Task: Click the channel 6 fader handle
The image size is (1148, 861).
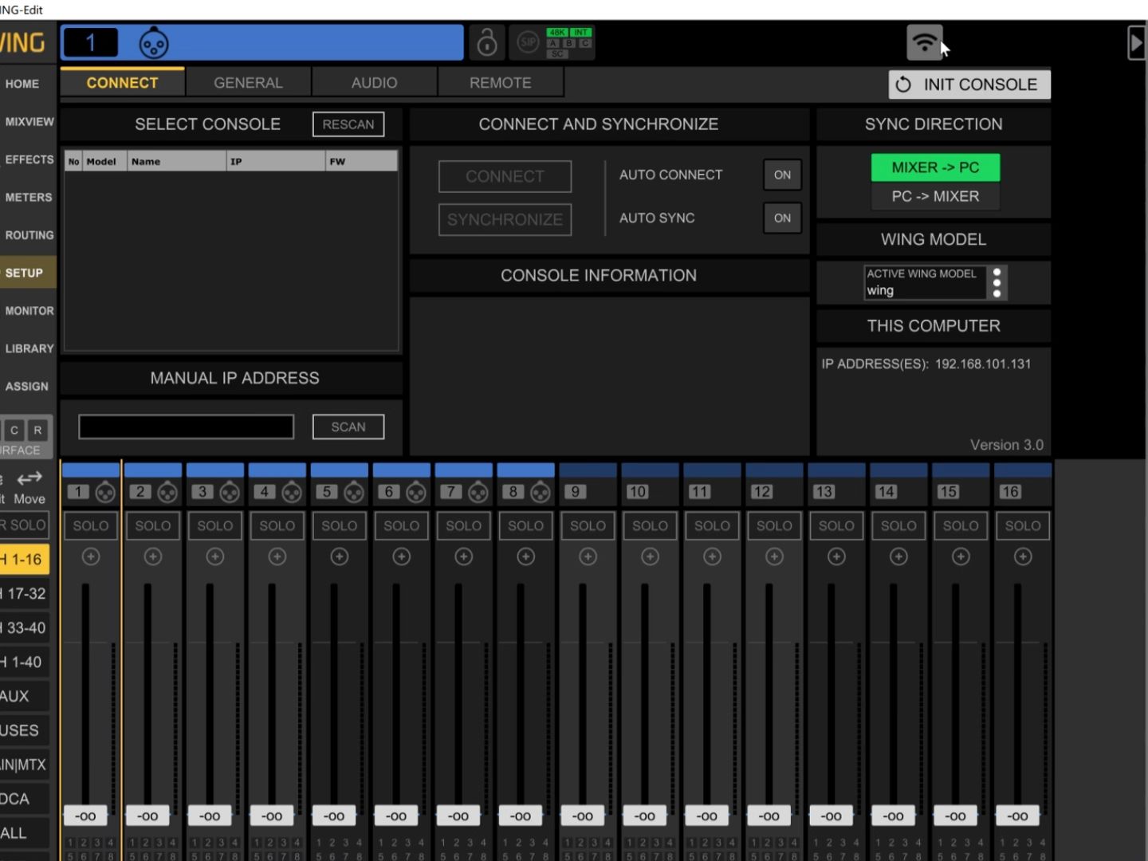Action: [396, 816]
